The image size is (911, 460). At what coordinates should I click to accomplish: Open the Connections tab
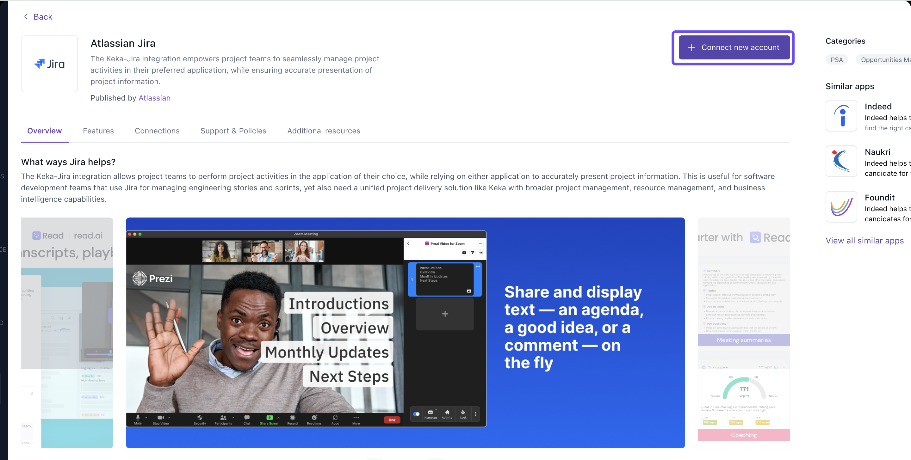(x=157, y=131)
